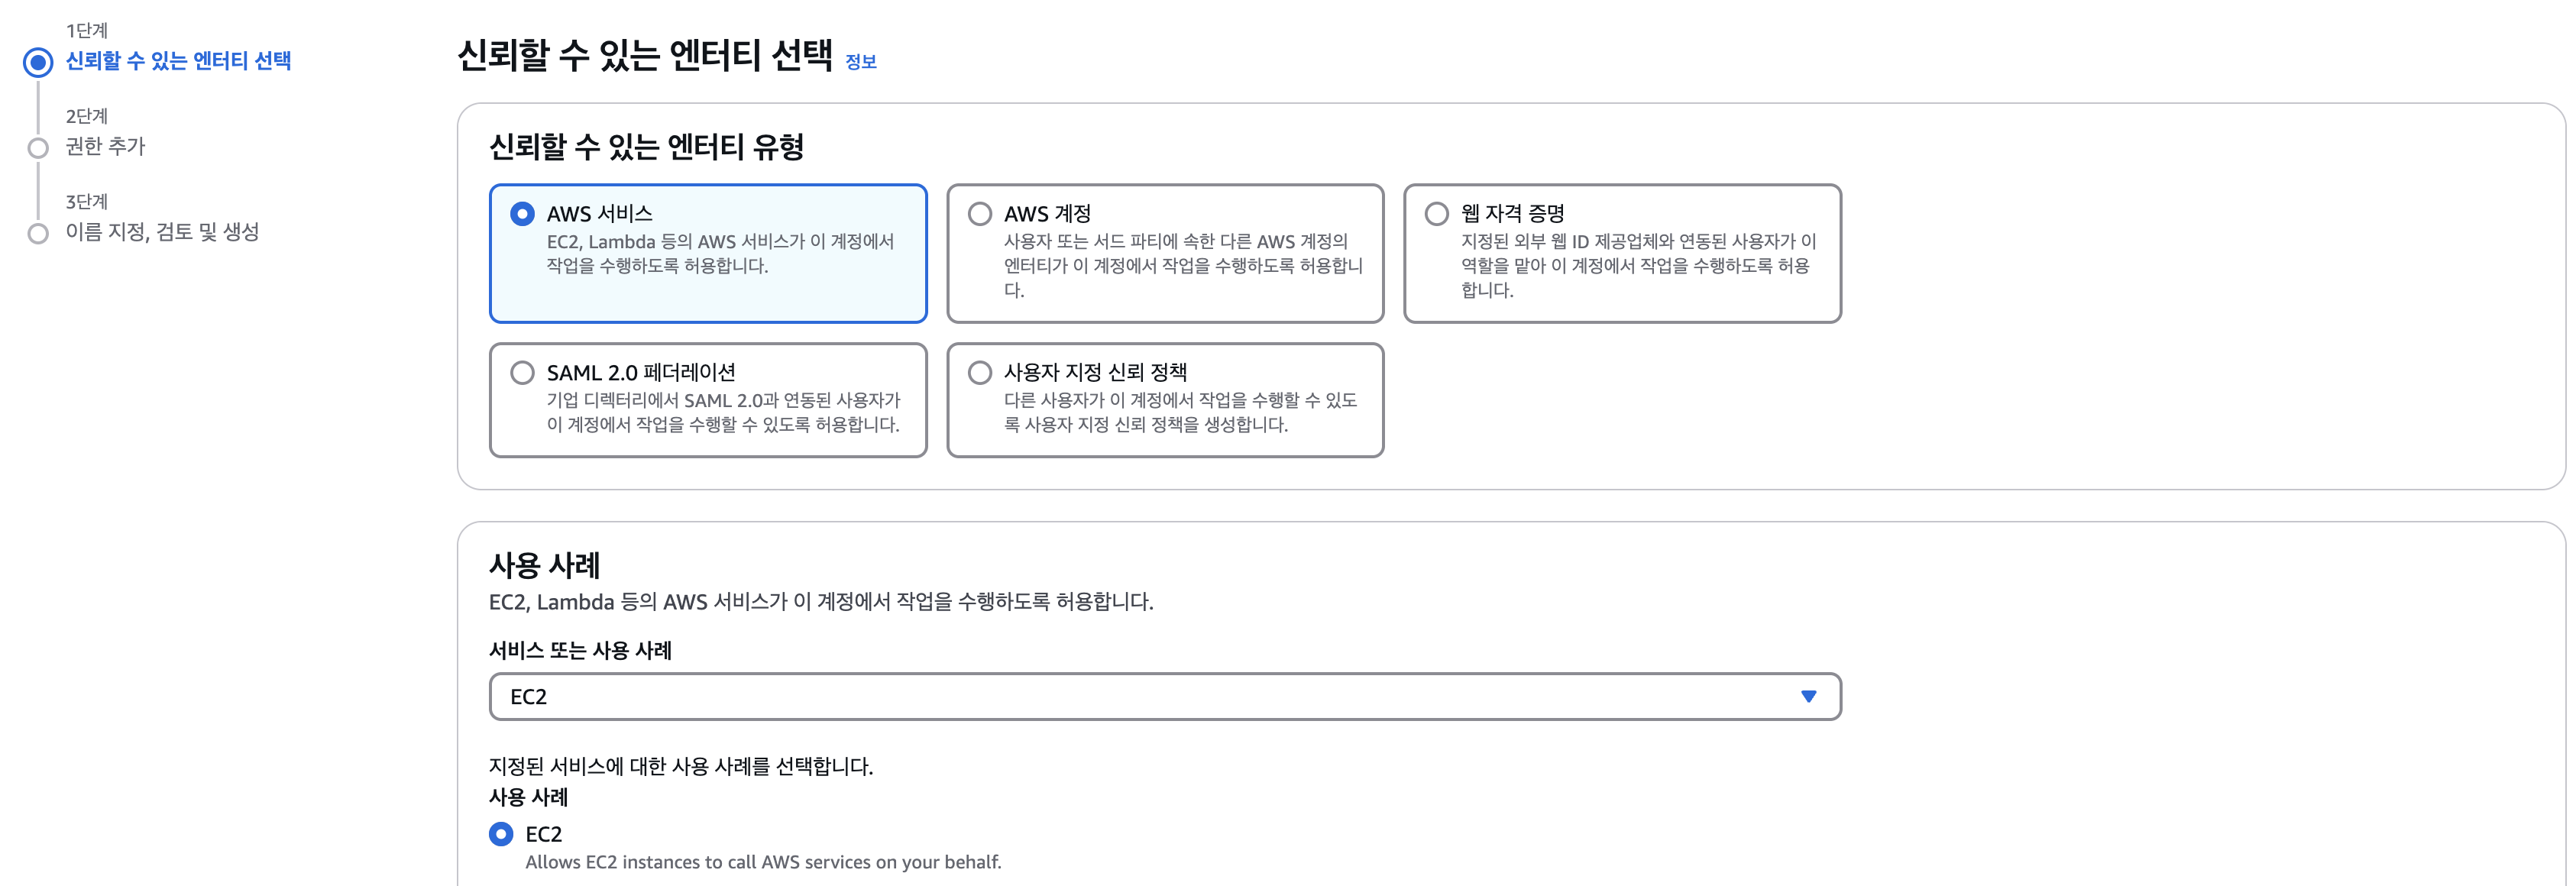Image resolution: width=2576 pixels, height=886 pixels.
Task: Select the AWS 계정 entity type
Action: pyautogui.click(x=980, y=214)
